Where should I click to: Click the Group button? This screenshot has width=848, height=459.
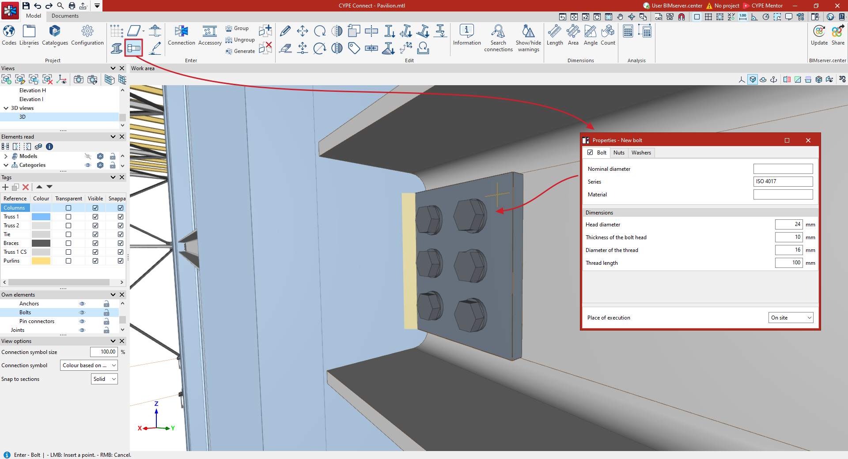(x=237, y=28)
